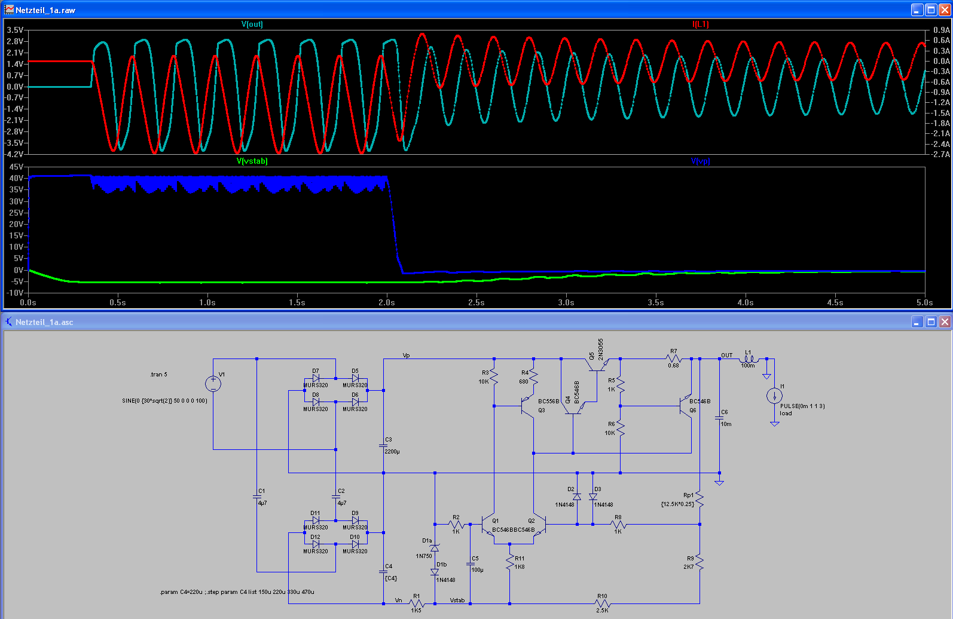Viewport: 953px width, 619px height.
Task: Click the 2.0s time axis label
Action: [387, 302]
